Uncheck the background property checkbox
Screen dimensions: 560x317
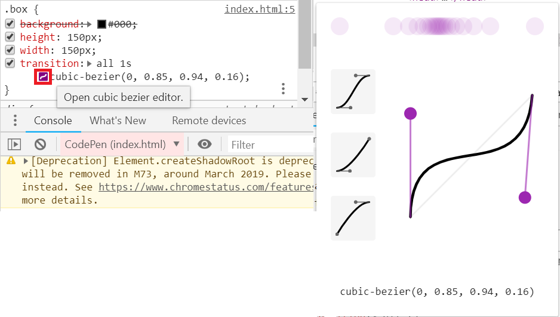coord(10,24)
